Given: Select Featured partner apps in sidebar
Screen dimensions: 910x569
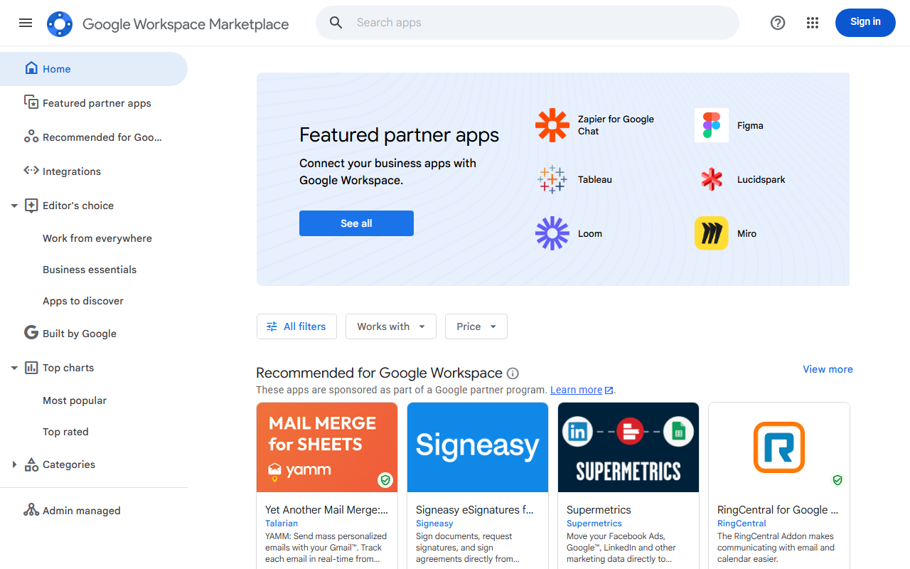Looking at the screenshot, I should pyautogui.click(x=94, y=103).
